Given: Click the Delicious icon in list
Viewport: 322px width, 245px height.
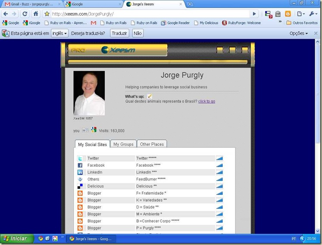Looking at the screenshot, I should pos(80,186).
